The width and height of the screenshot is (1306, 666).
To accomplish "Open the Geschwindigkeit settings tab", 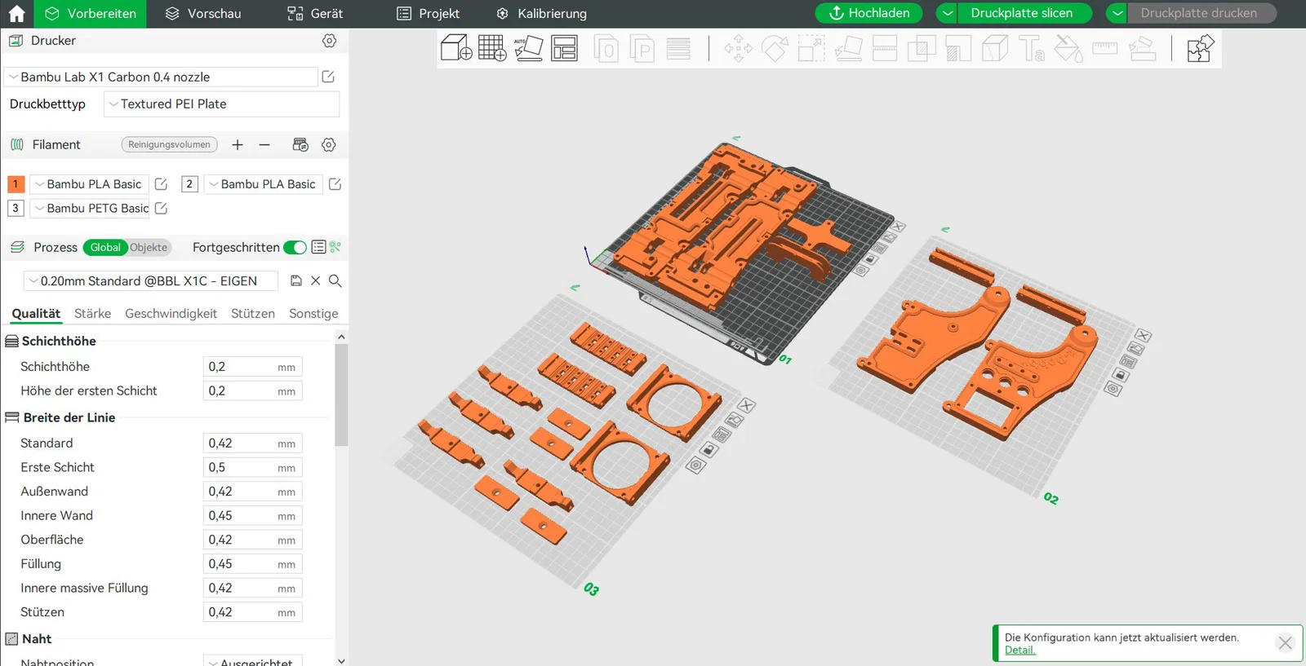I will click(x=171, y=314).
